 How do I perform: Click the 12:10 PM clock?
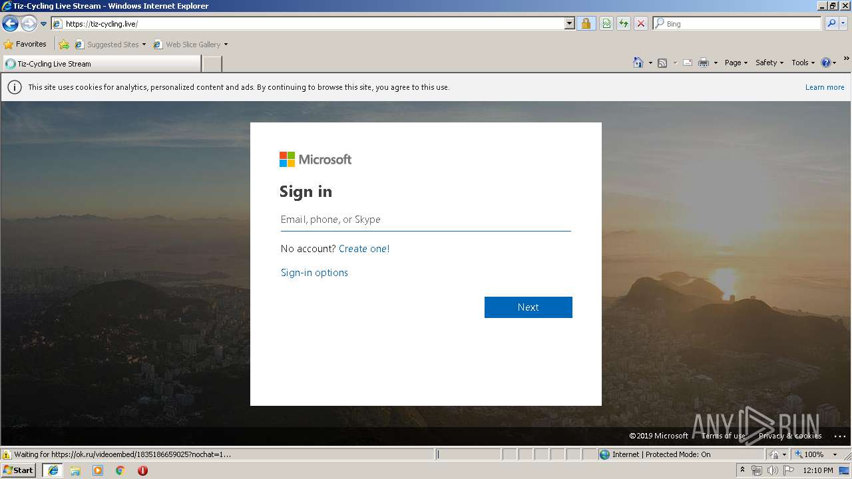click(818, 470)
